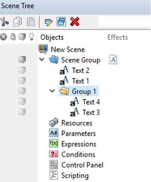The height and width of the screenshot is (182, 151).
Task: Click the Group objects toolbar icon
Action: (61, 21)
